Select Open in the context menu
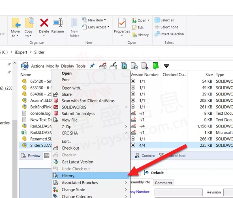 91,73
